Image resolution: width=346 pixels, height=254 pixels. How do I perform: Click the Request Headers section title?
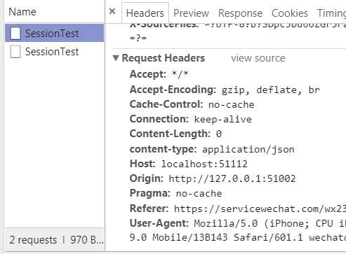164,58
